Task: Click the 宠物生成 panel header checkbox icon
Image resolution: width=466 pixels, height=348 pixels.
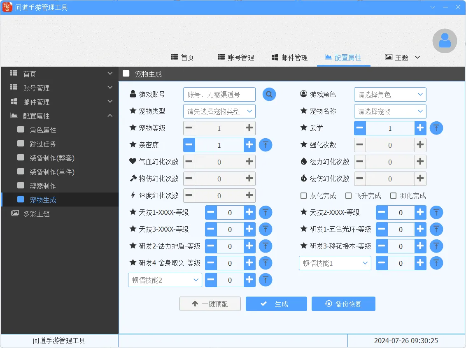Action: [x=126, y=73]
